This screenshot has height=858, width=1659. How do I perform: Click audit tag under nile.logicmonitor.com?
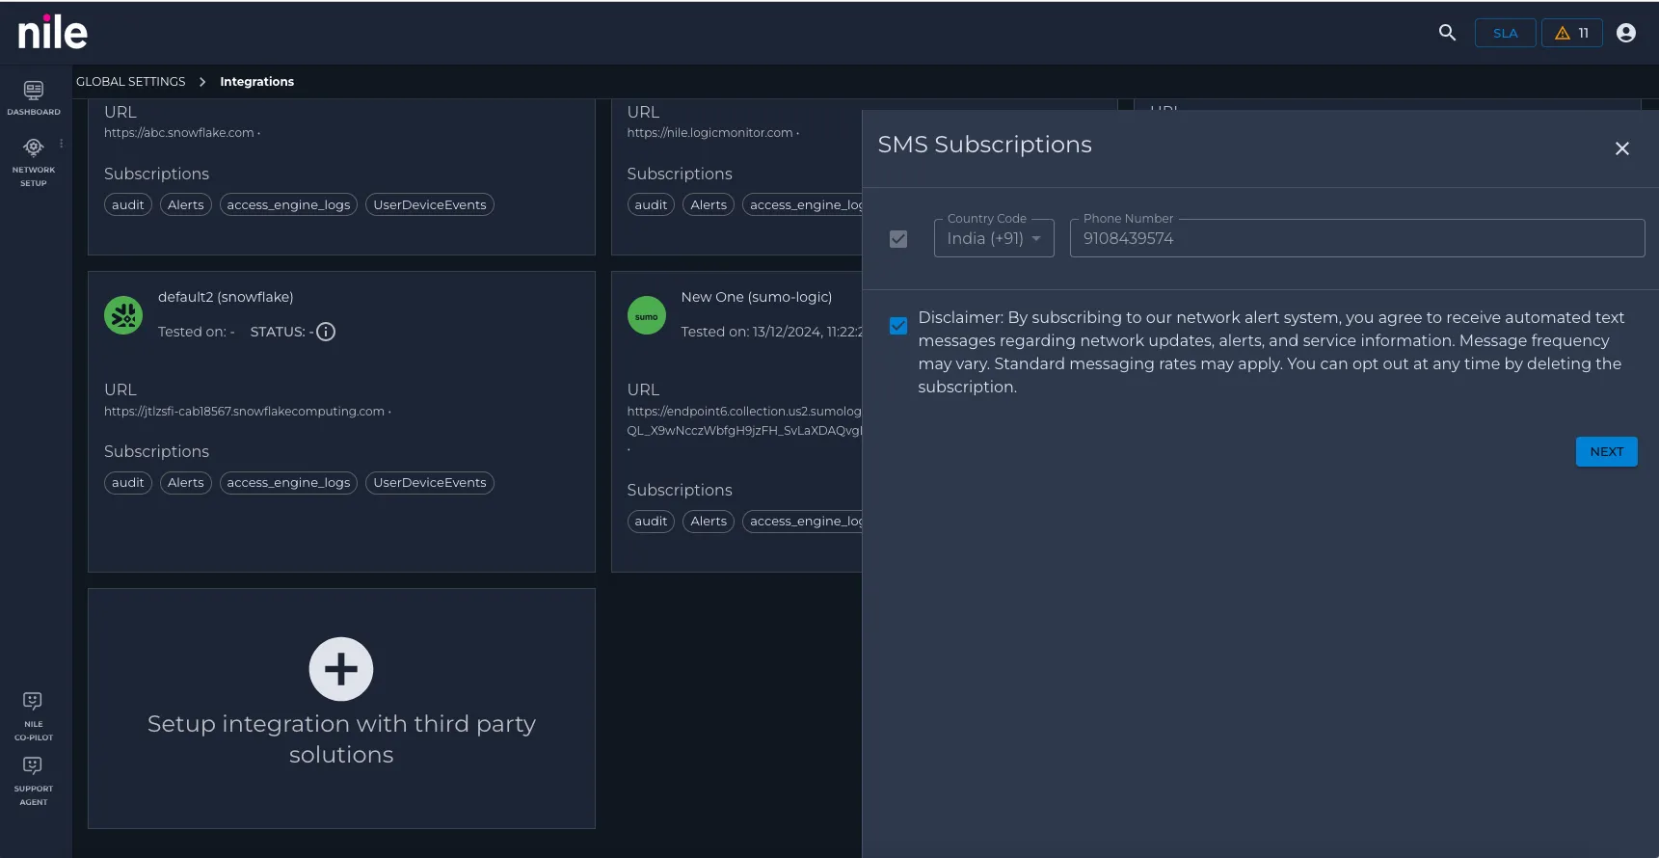(651, 204)
